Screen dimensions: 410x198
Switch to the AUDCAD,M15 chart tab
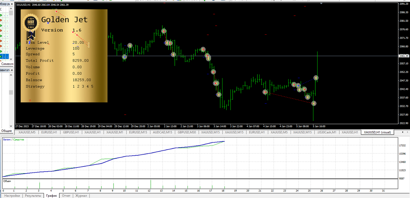point(162,132)
